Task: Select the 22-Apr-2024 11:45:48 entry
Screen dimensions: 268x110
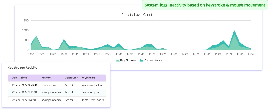Action: click(57, 100)
